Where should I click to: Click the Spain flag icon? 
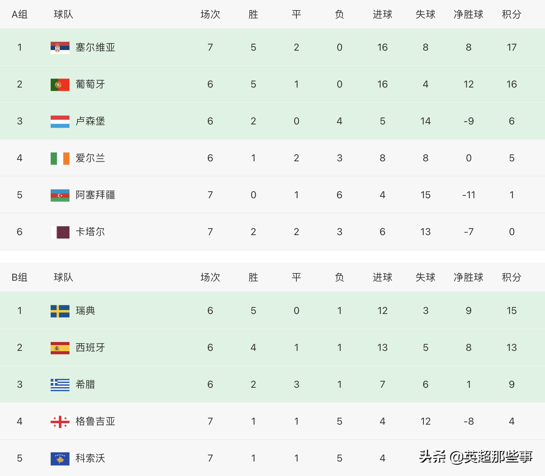click(x=60, y=348)
